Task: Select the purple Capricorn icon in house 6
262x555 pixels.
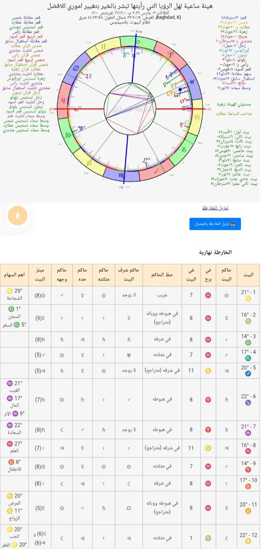Action: point(248,403)
